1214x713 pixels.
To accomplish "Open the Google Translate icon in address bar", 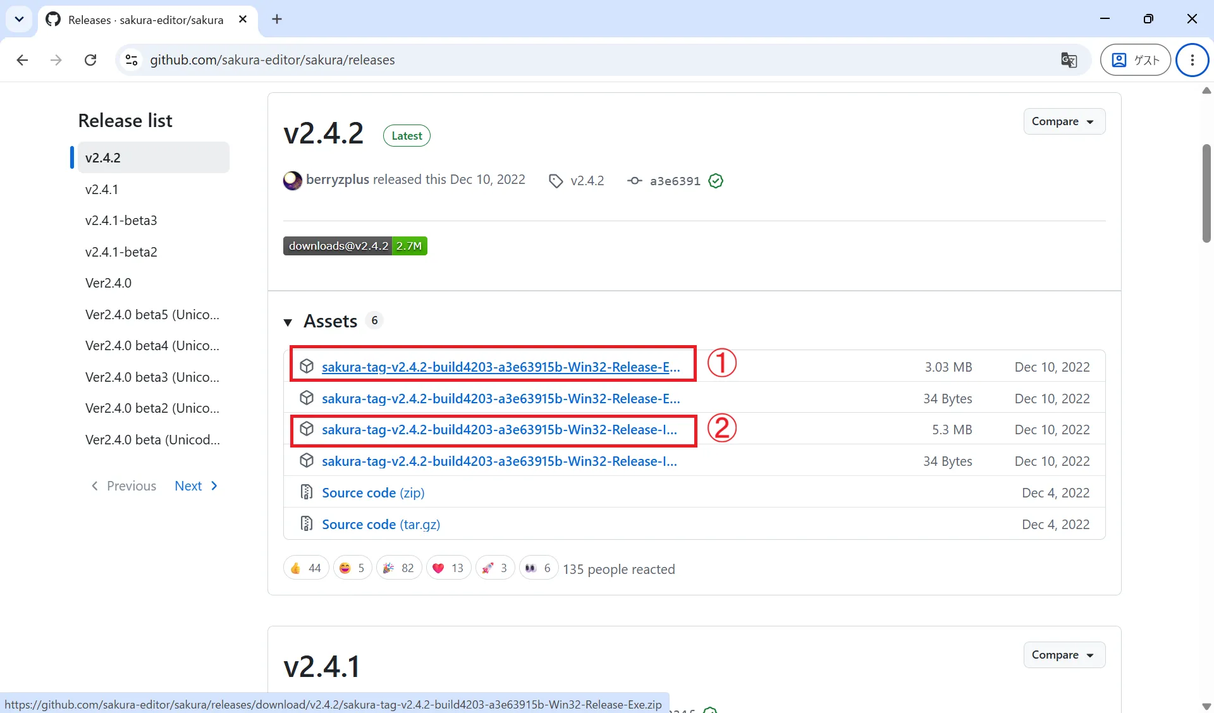I will click(1069, 60).
